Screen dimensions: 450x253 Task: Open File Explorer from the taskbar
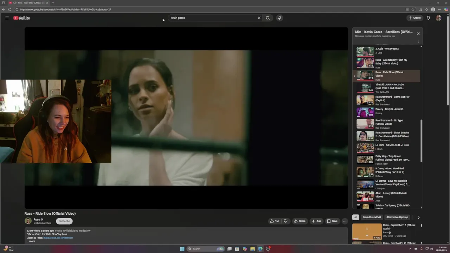pos(252,249)
